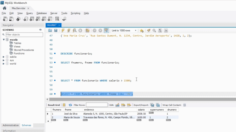Create a new table icon
The width and height of the screenshot is (236, 132).
point(32,19)
